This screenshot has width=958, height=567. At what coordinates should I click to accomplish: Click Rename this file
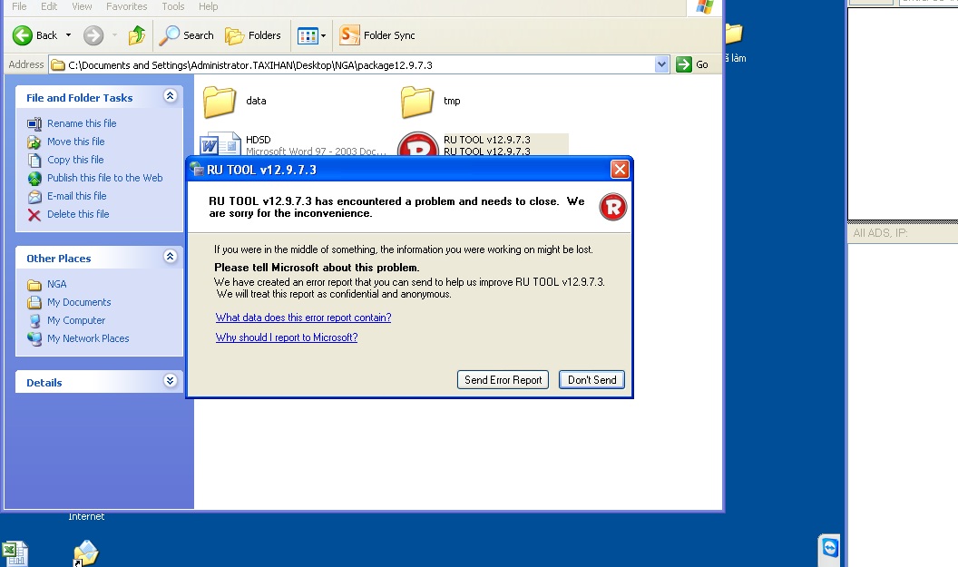82,123
